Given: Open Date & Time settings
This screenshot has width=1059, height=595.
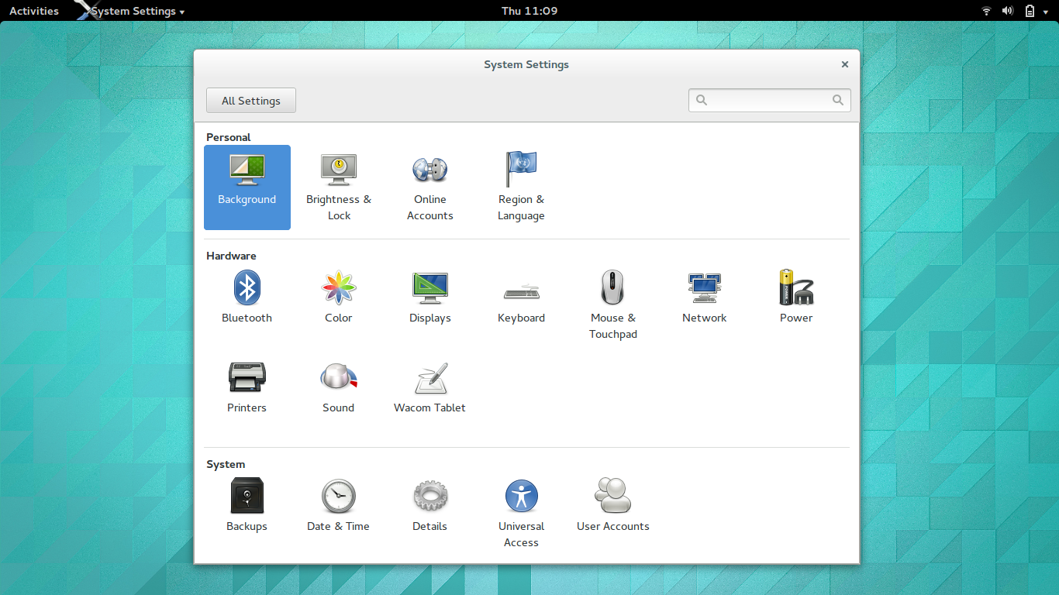Looking at the screenshot, I should click(339, 504).
